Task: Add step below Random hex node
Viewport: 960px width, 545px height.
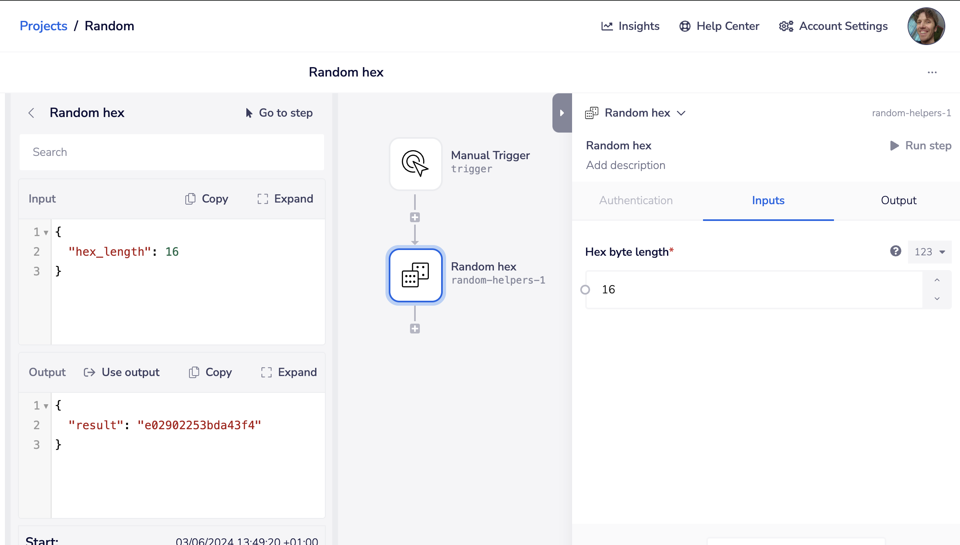Action: pos(415,329)
